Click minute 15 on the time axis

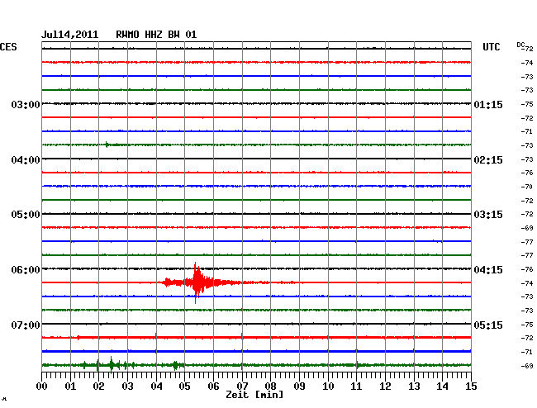(x=471, y=386)
